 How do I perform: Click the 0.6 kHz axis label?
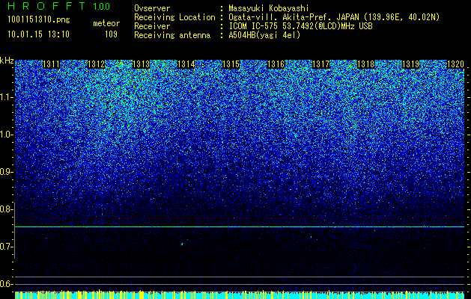pyautogui.click(x=6, y=284)
